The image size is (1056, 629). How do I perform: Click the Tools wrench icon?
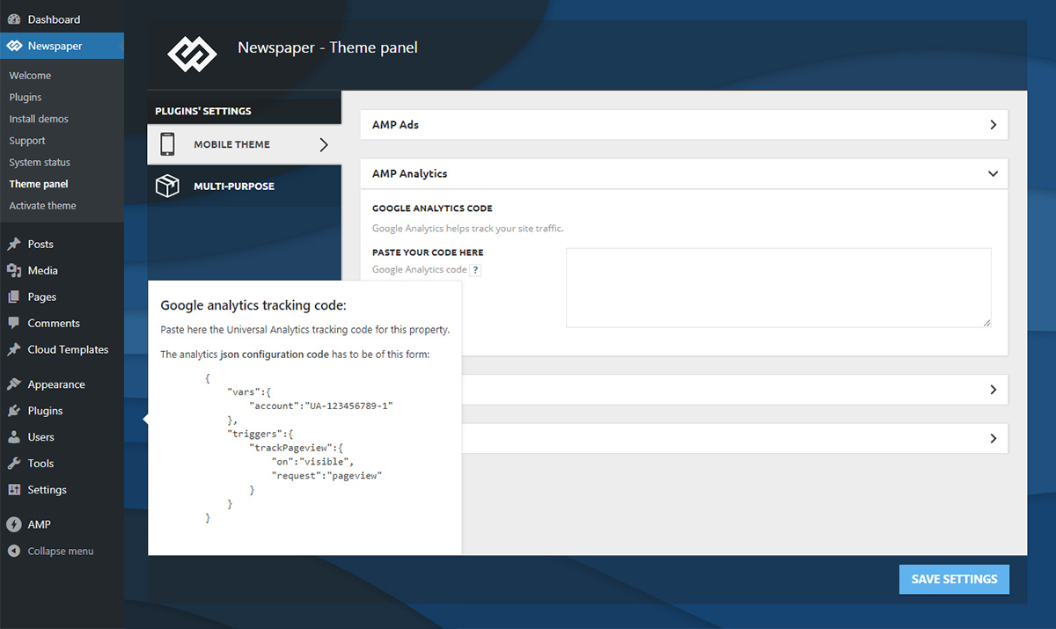(14, 464)
